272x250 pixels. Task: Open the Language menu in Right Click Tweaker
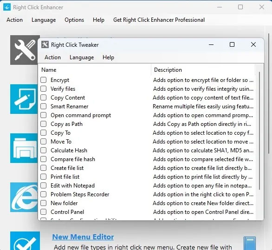click(x=82, y=57)
